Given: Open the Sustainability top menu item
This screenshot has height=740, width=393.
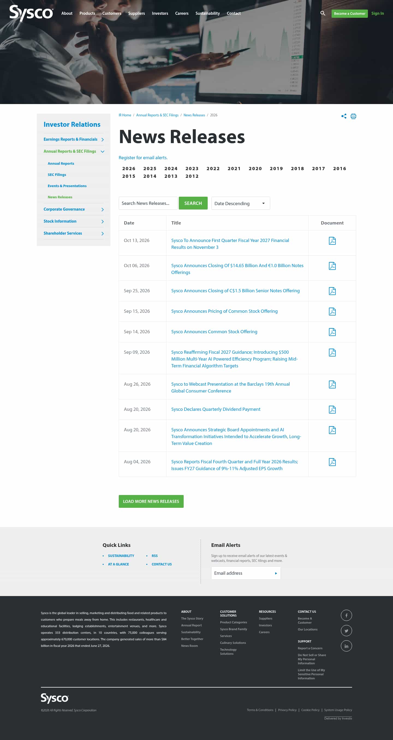Looking at the screenshot, I should tap(207, 13).
